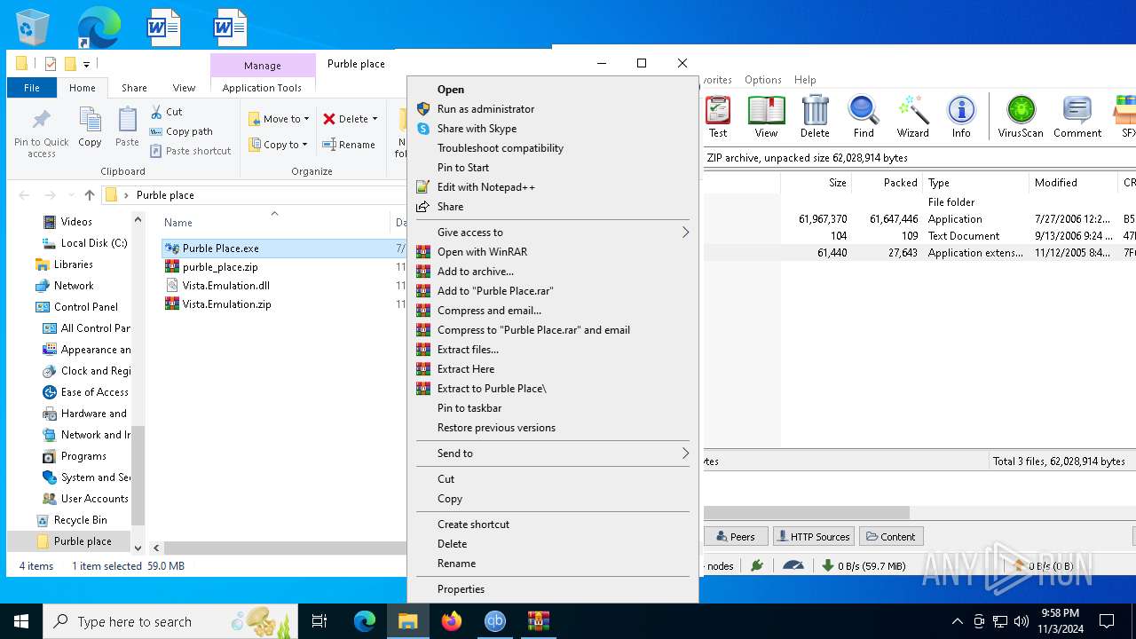Expand the Give access to submenu

(552, 233)
